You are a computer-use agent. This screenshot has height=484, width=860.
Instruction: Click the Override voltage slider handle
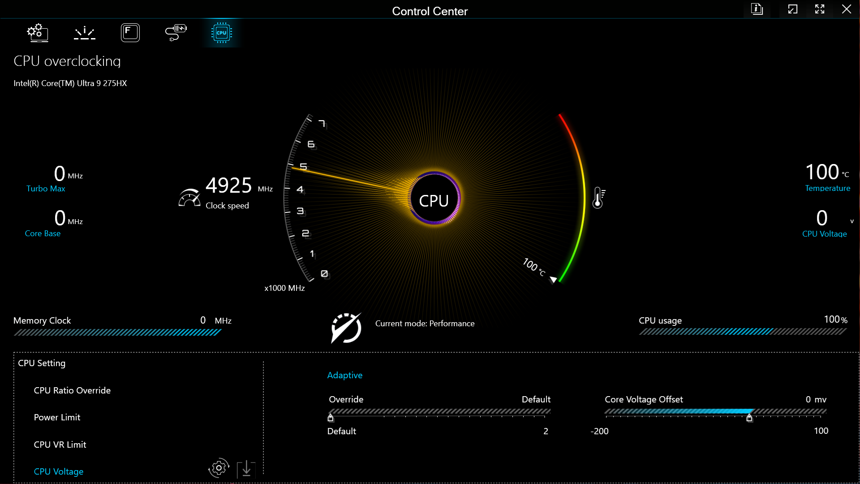click(x=331, y=418)
